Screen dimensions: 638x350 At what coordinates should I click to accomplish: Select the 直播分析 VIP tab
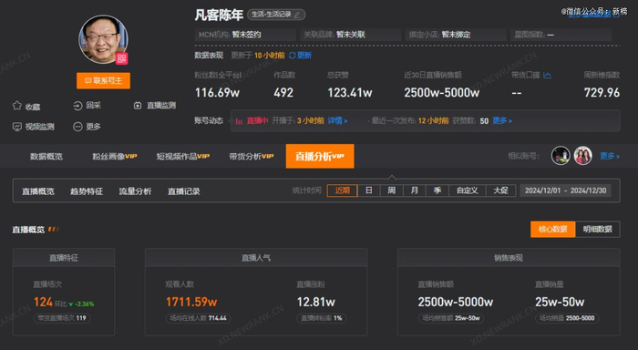click(x=320, y=156)
